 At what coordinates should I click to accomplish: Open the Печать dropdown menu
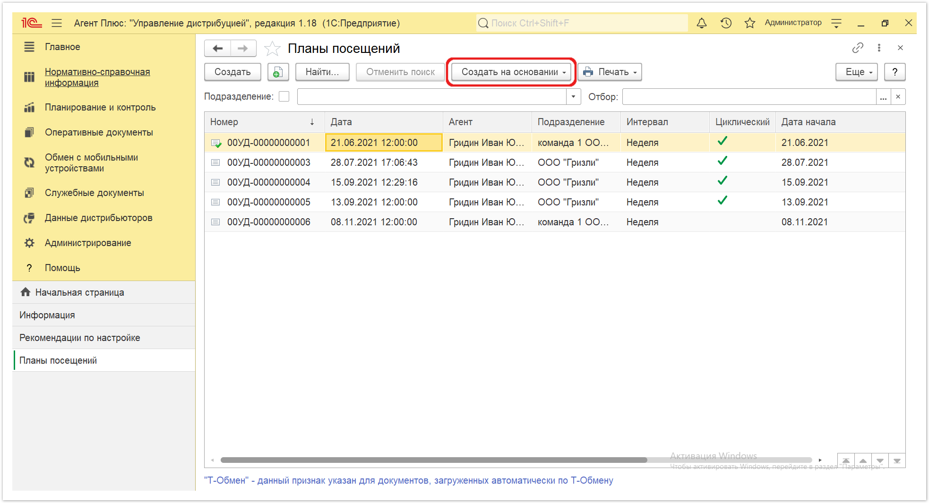point(610,72)
